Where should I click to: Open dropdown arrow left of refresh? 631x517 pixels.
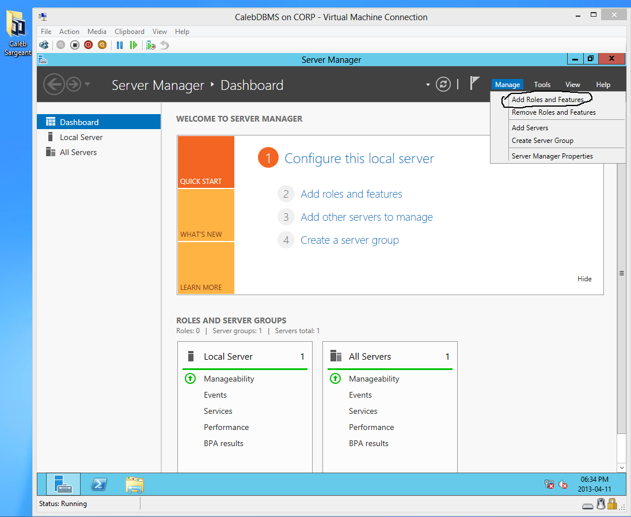coord(428,85)
